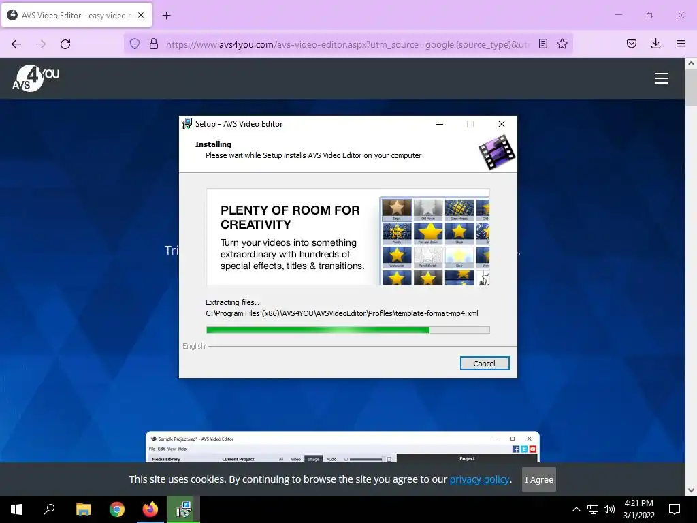This screenshot has width=697, height=523.
Task: Close the Setup - AVS Video Editor dialog
Action: coord(502,124)
